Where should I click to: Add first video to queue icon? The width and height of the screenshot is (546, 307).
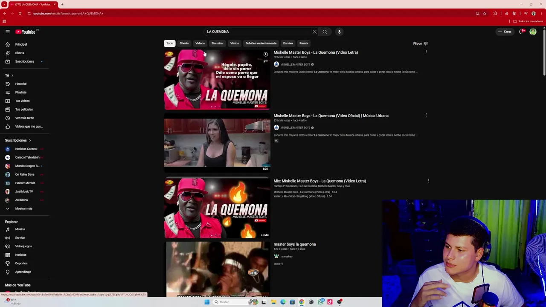[265, 62]
